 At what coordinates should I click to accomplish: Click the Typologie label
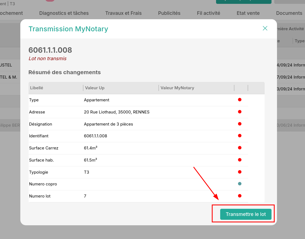38,172
